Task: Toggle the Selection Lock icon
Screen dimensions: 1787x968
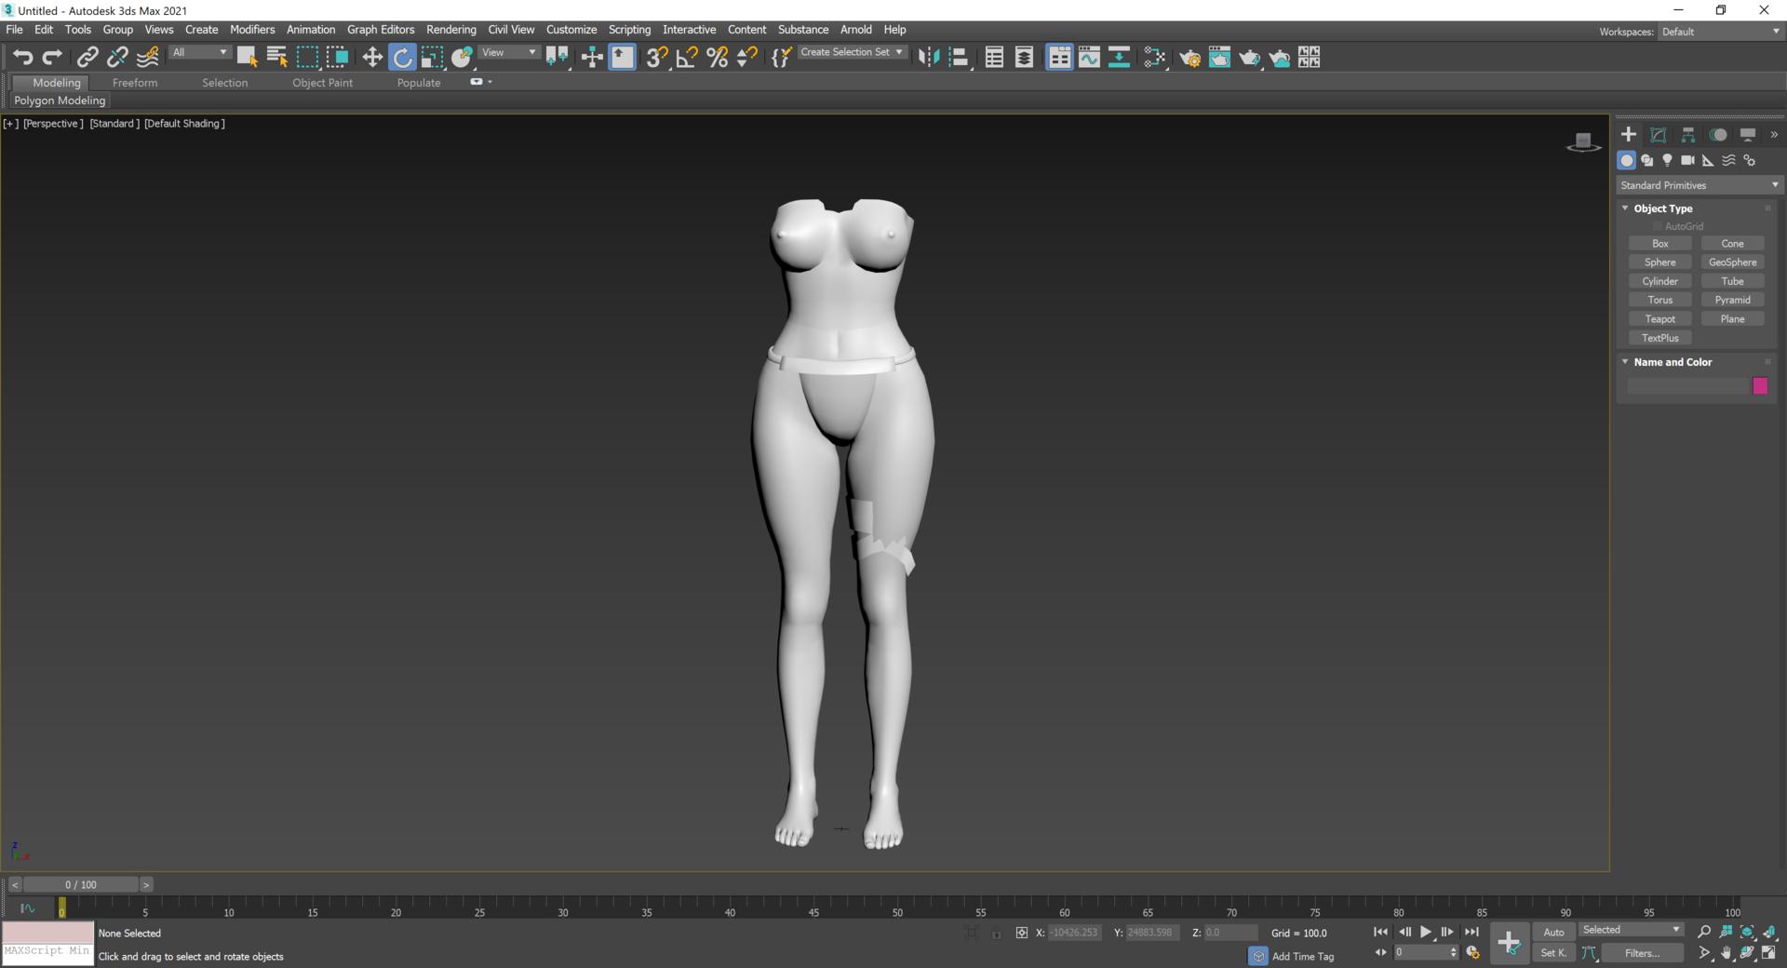Action: click(x=996, y=933)
